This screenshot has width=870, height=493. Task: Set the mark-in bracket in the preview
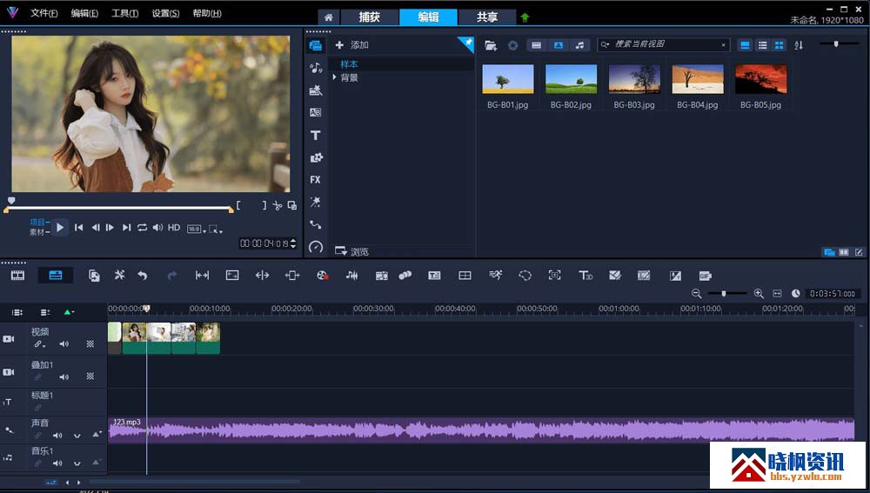[x=238, y=205]
